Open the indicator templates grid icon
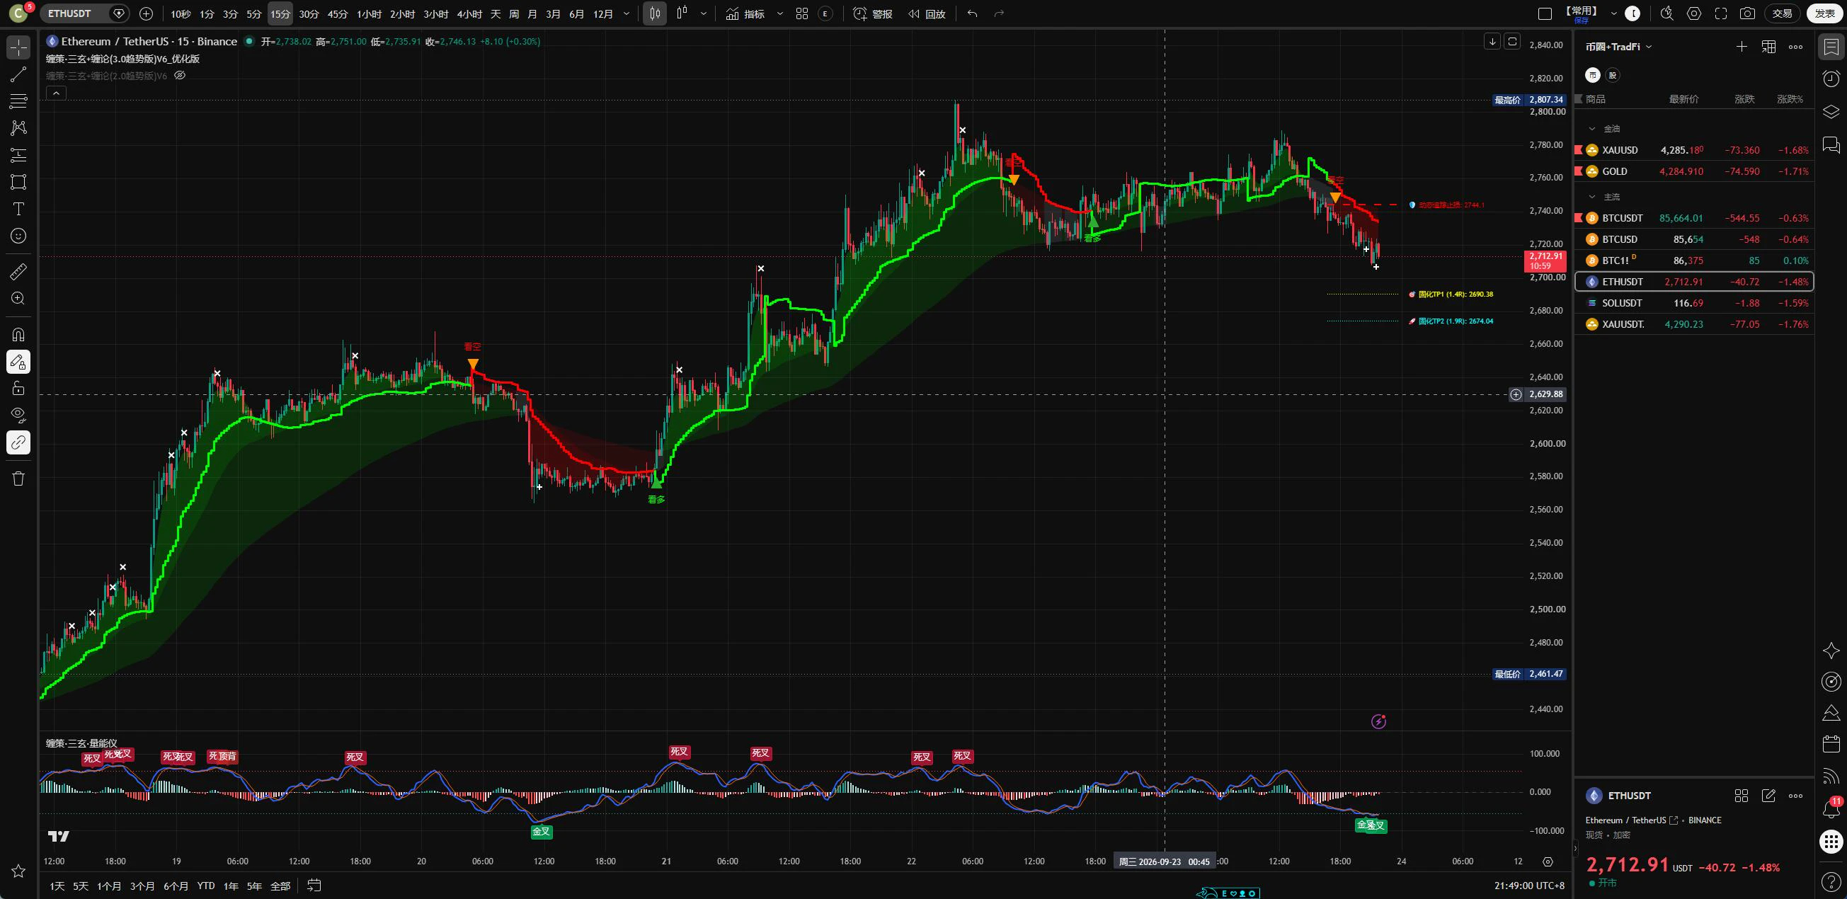 [x=802, y=13]
